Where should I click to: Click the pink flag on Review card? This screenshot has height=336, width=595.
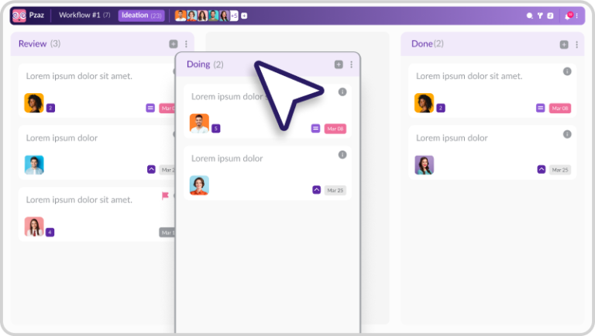pyautogui.click(x=165, y=196)
